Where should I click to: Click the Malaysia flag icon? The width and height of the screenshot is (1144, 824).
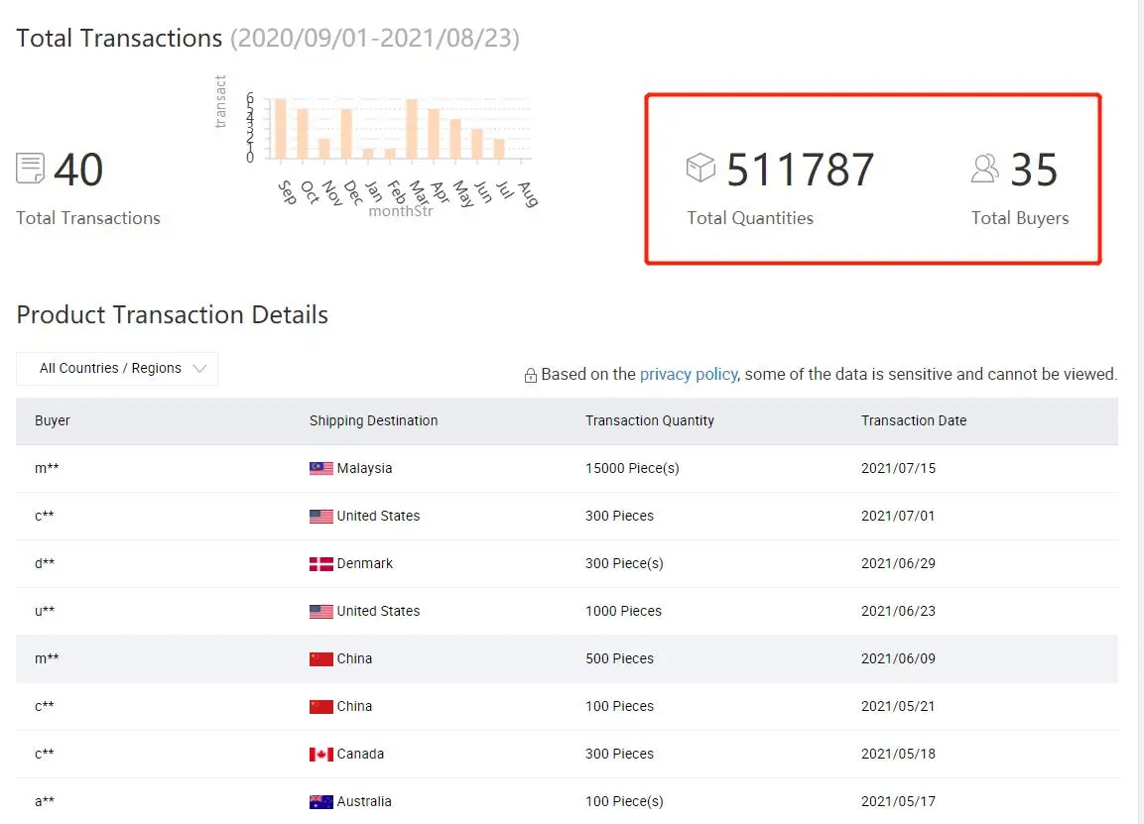pos(320,468)
